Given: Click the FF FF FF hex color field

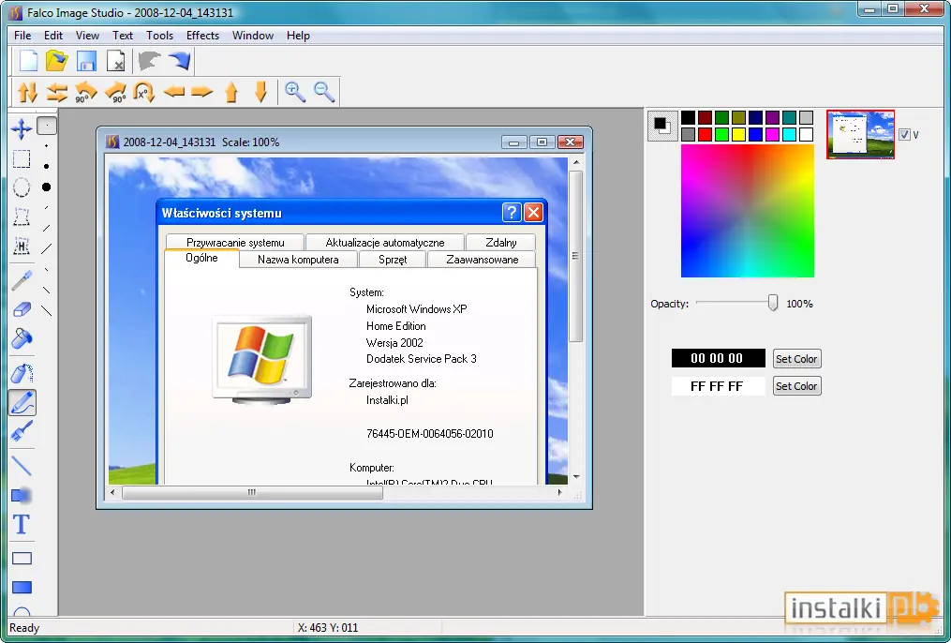Looking at the screenshot, I should coord(718,386).
